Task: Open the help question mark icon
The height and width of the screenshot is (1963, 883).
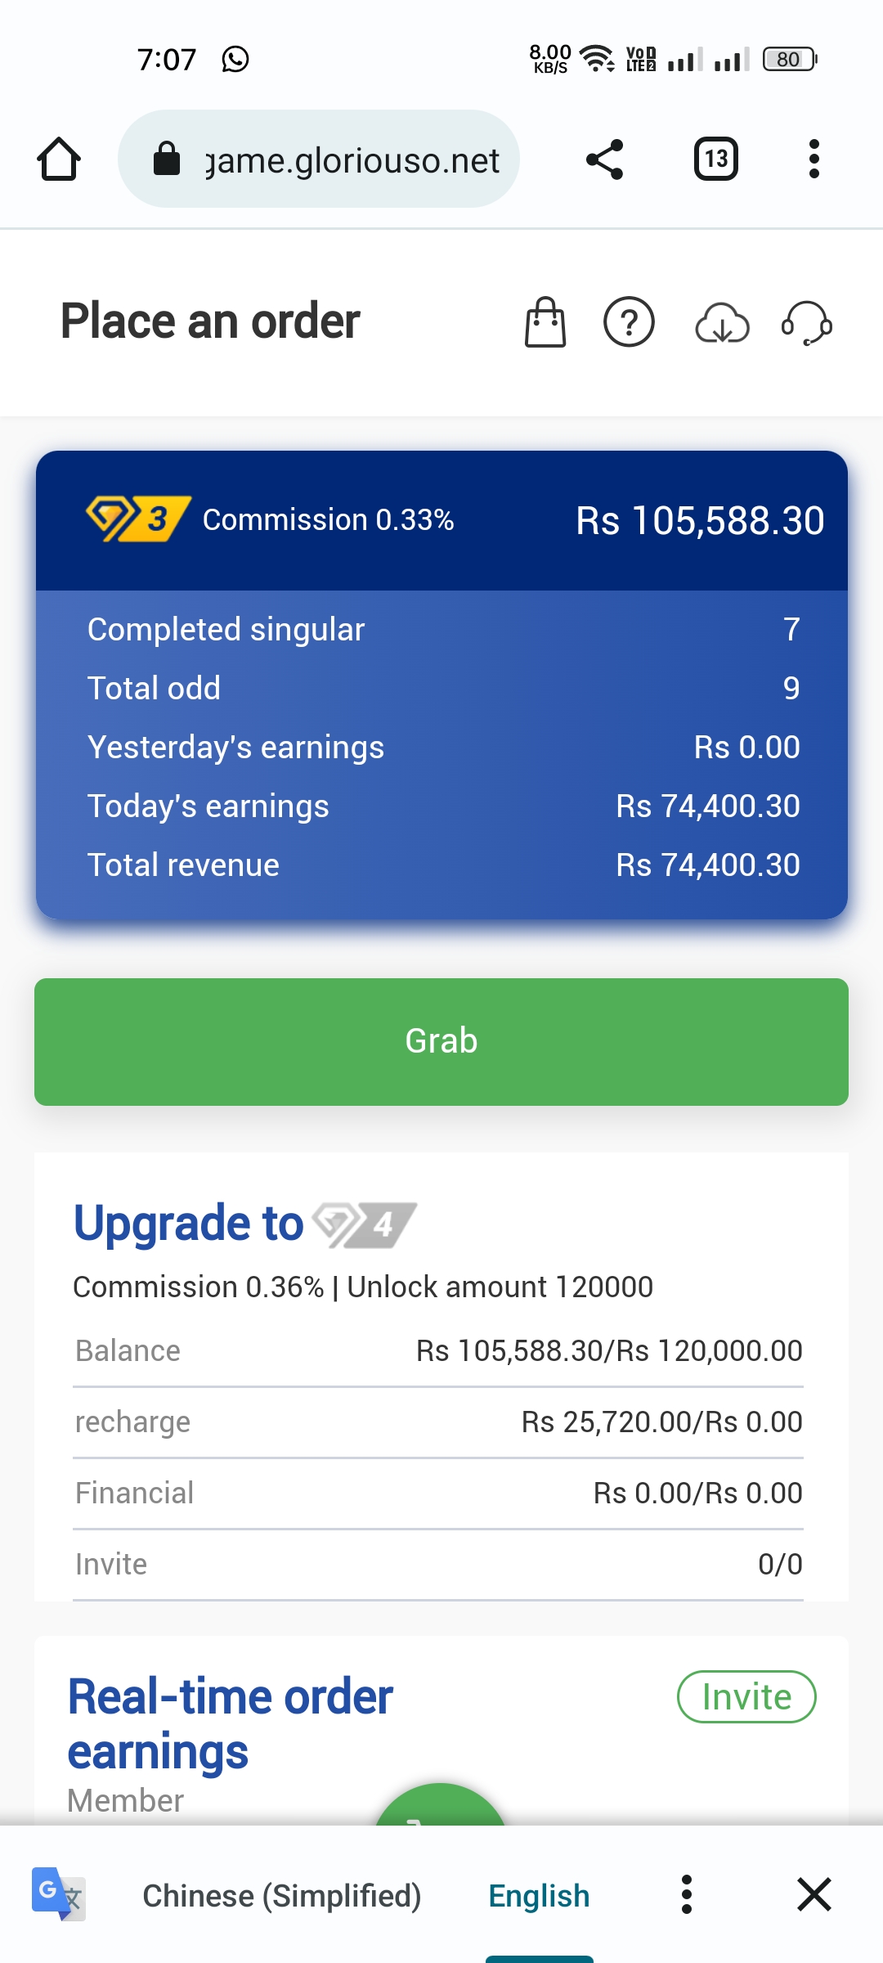Action: click(629, 322)
